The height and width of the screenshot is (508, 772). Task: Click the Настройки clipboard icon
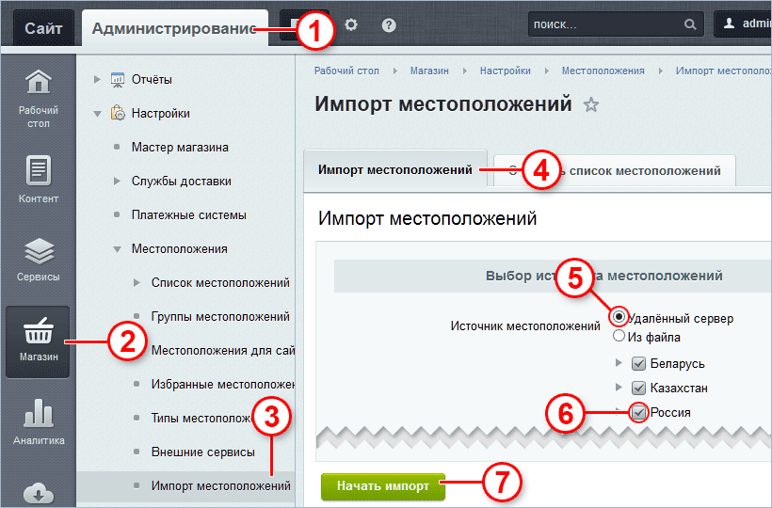click(118, 113)
